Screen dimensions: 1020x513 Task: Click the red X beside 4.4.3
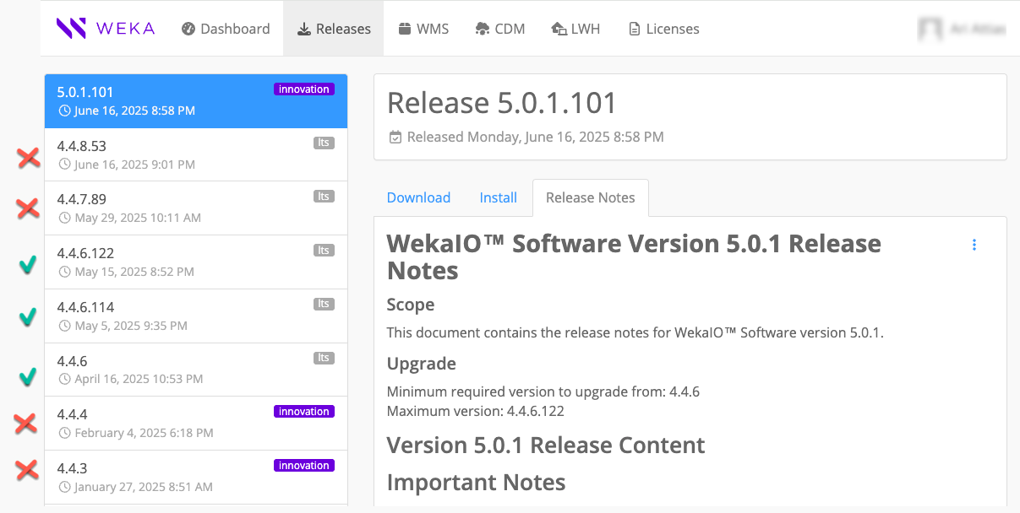27,469
